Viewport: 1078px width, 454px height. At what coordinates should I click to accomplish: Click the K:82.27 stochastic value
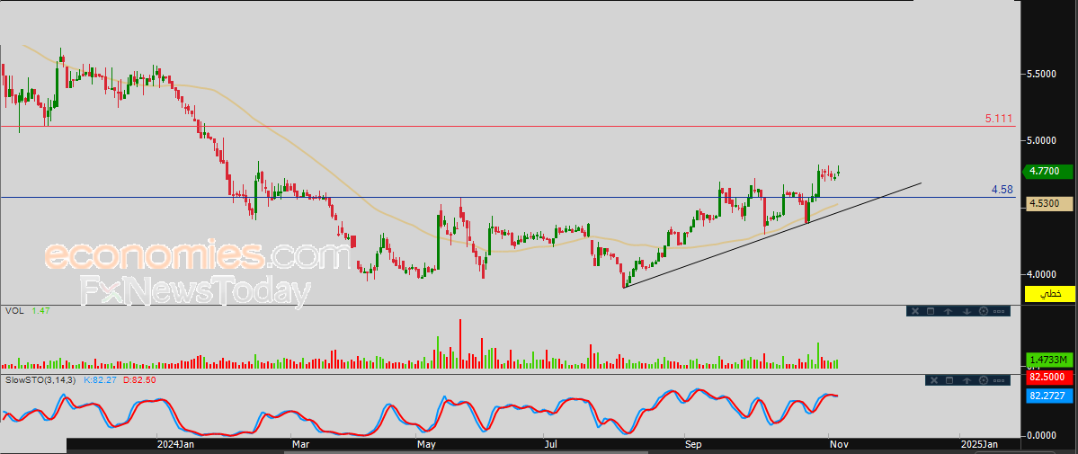pyautogui.click(x=102, y=379)
